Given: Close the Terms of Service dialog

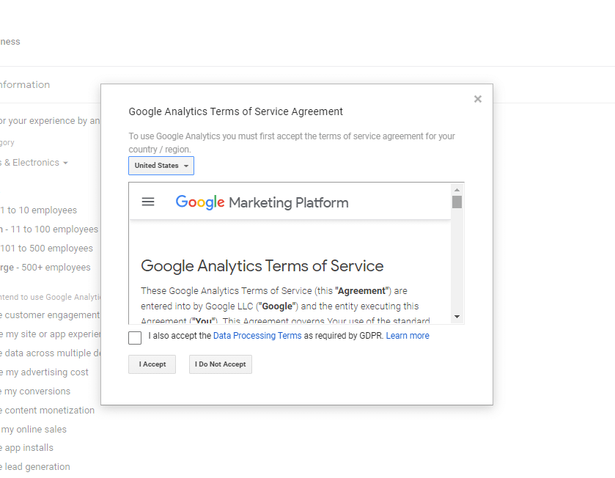Looking at the screenshot, I should tap(477, 99).
